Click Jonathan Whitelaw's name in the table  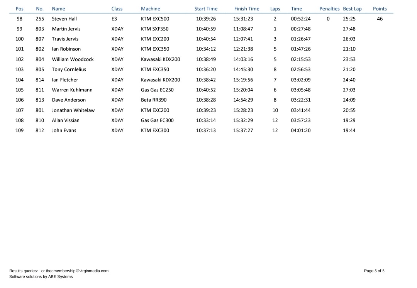point(73,110)
